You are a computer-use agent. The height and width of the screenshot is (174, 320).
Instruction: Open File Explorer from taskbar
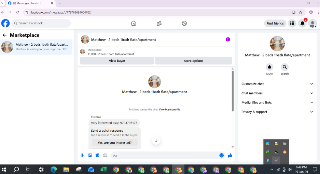click(x=66, y=170)
